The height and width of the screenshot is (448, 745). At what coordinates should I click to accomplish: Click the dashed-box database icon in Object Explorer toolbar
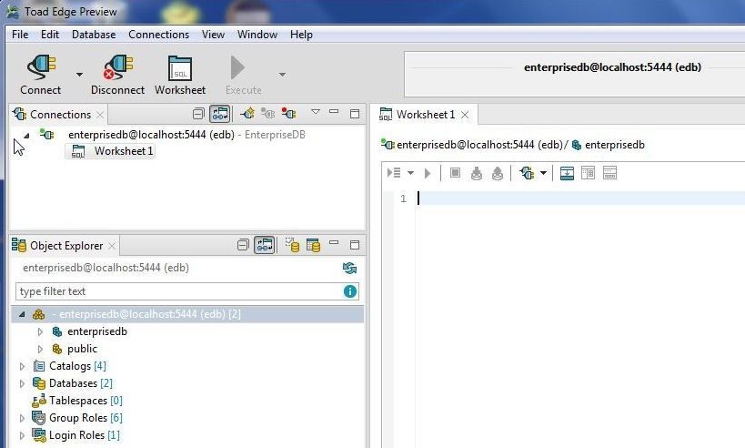pos(292,245)
